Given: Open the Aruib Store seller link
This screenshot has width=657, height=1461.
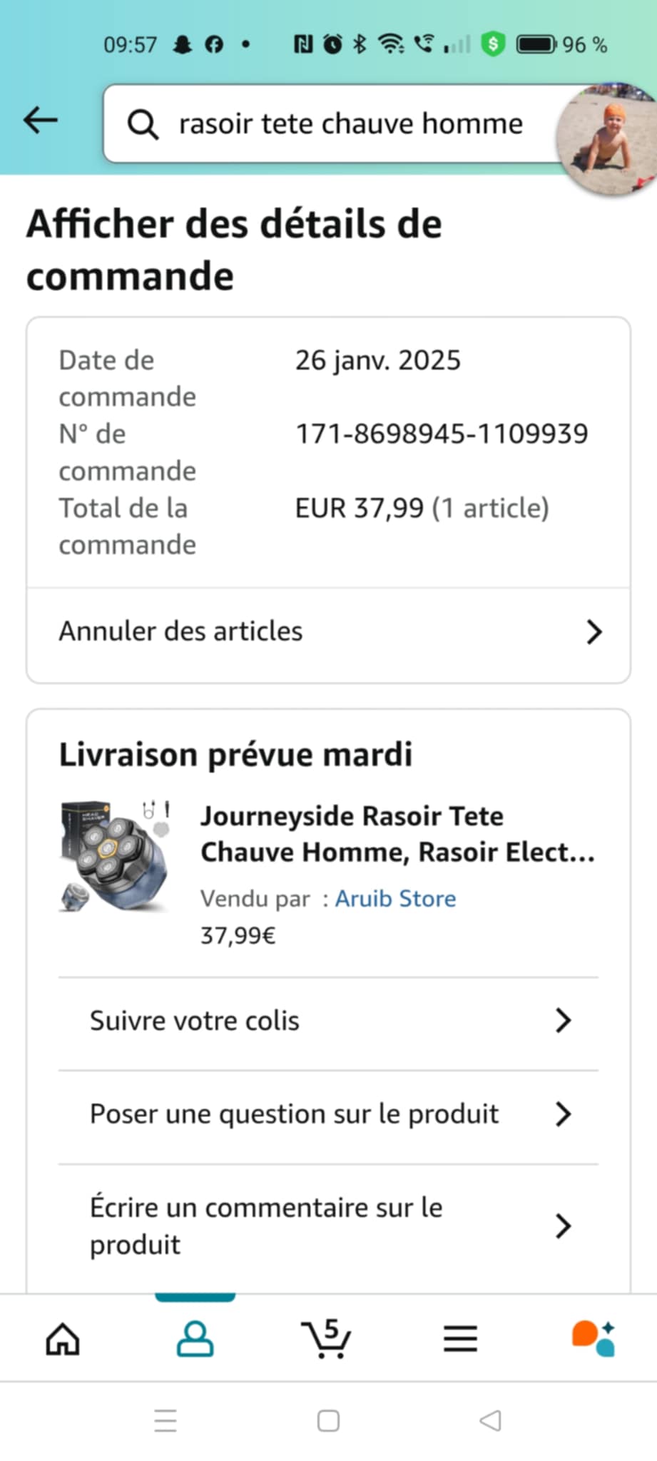Looking at the screenshot, I should coord(395,898).
